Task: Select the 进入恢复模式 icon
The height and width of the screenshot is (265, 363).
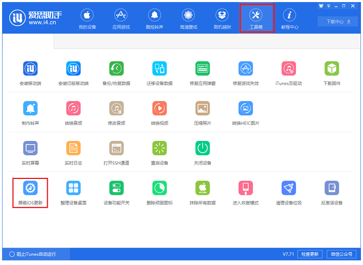Action: click(246, 189)
